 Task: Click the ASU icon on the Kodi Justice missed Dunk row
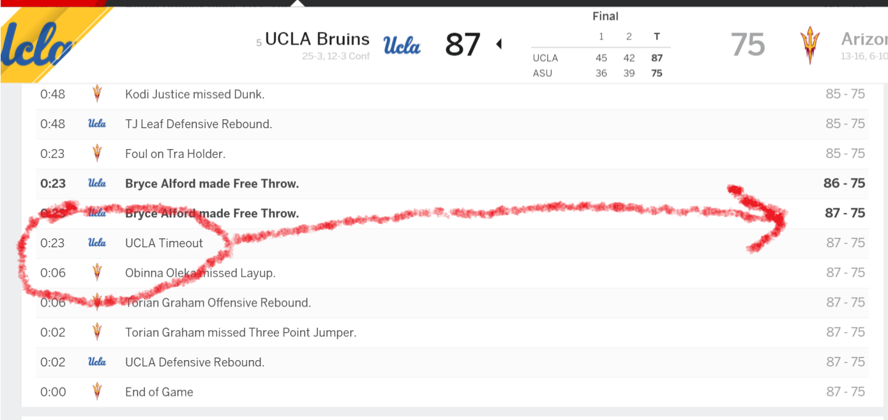pyautogui.click(x=97, y=94)
